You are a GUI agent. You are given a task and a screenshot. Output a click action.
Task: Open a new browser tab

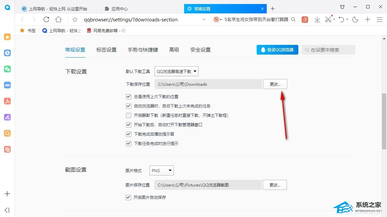pyautogui.click(x=272, y=9)
